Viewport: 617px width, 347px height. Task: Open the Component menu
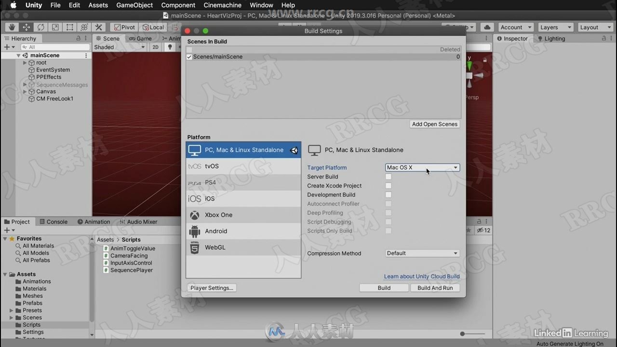pos(178,5)
